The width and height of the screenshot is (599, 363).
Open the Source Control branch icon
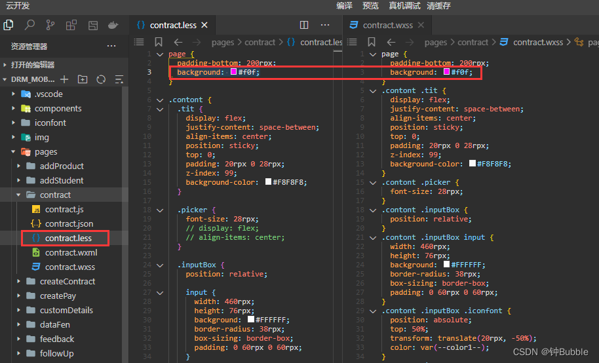click(50, 25)
